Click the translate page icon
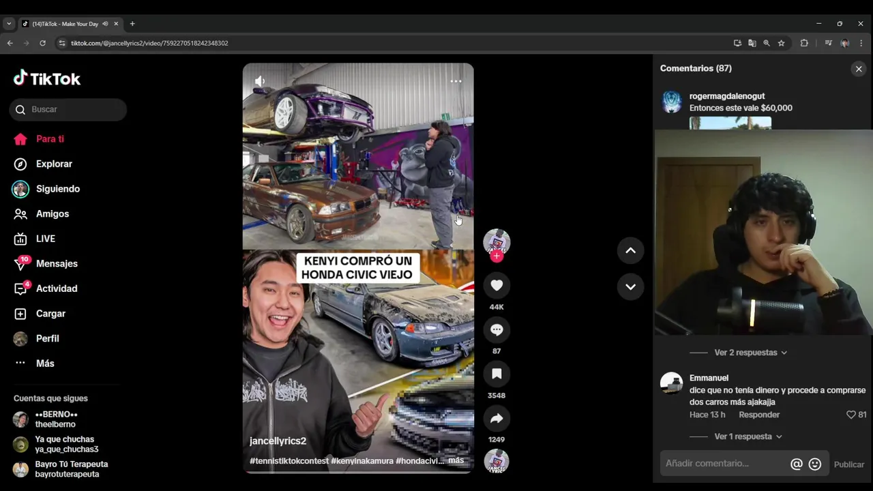The image size is (873, 491). click(752, 43)
